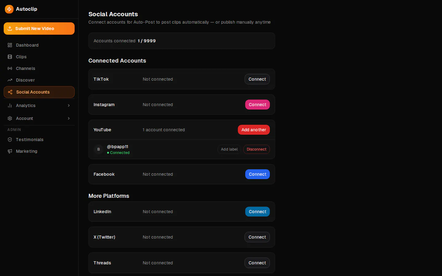Click the Discover trending arrow icon

coord(10,80)
